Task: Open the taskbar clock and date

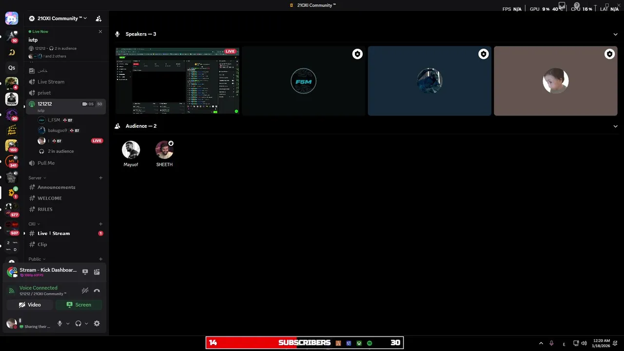Action: click(601, 343)
